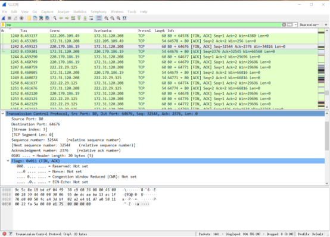Zoom in on main window text
Image resolution: width=330 pixels, height=237 pixels.
tap(106, 18)
